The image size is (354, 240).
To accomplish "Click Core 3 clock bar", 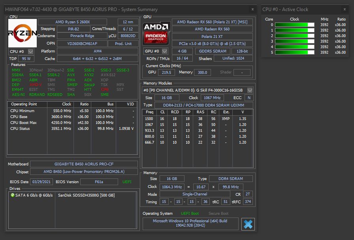I will coord(294,41).
